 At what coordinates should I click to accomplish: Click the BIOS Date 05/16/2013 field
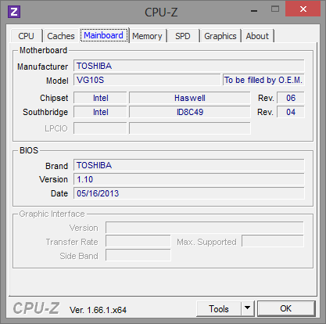(x=189, y=193)
